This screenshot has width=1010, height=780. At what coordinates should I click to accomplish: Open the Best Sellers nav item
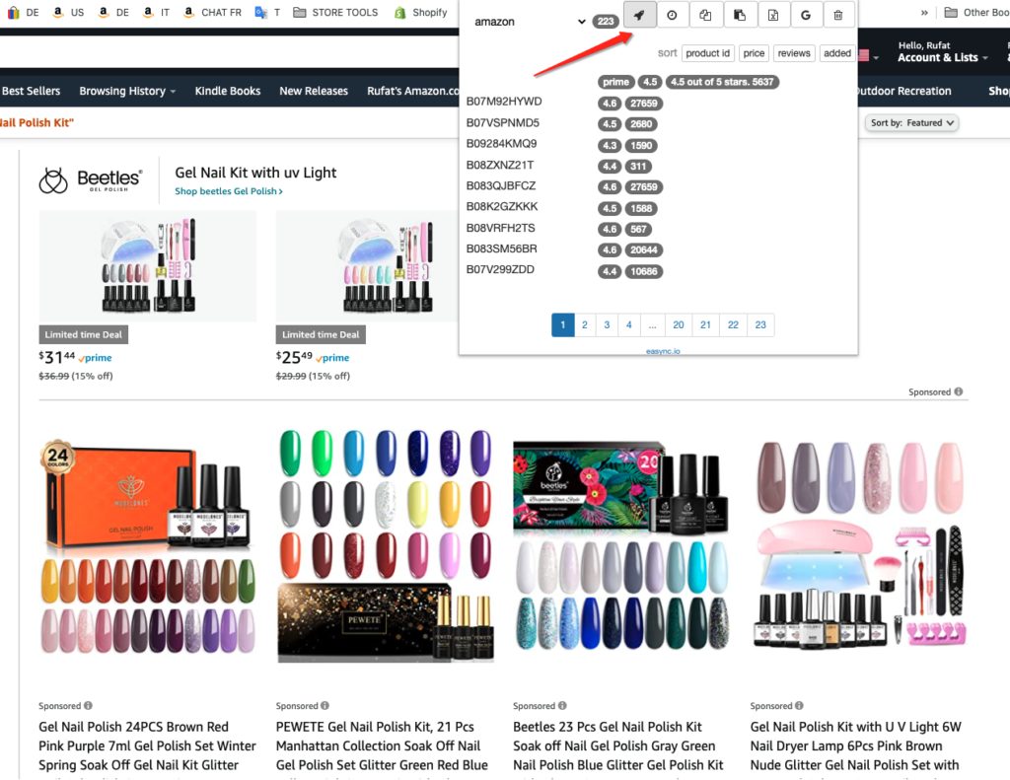tap(31, 91)
